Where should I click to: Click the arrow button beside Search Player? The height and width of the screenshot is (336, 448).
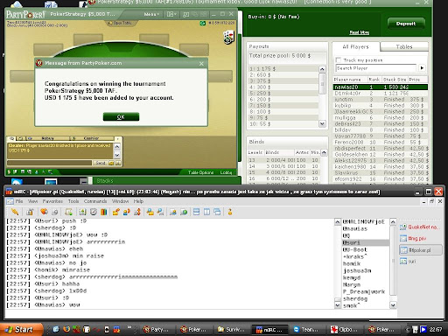click(422, 68)
